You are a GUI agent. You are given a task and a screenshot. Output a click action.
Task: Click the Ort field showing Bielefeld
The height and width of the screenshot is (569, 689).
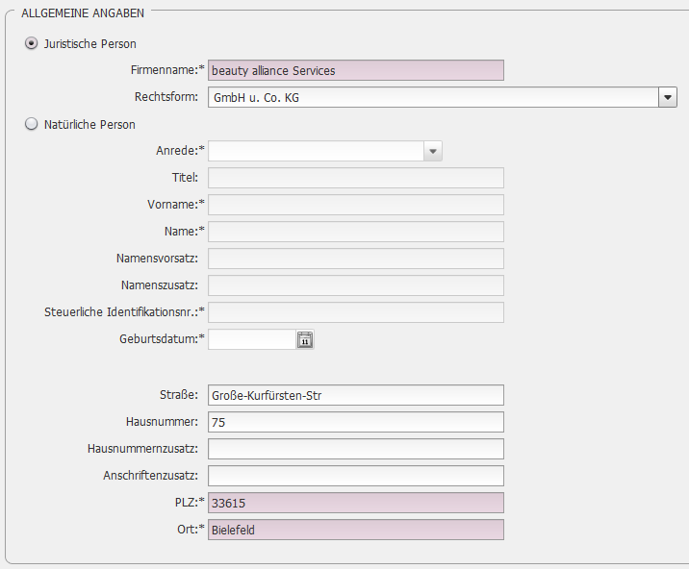click(x=356, y=530)
